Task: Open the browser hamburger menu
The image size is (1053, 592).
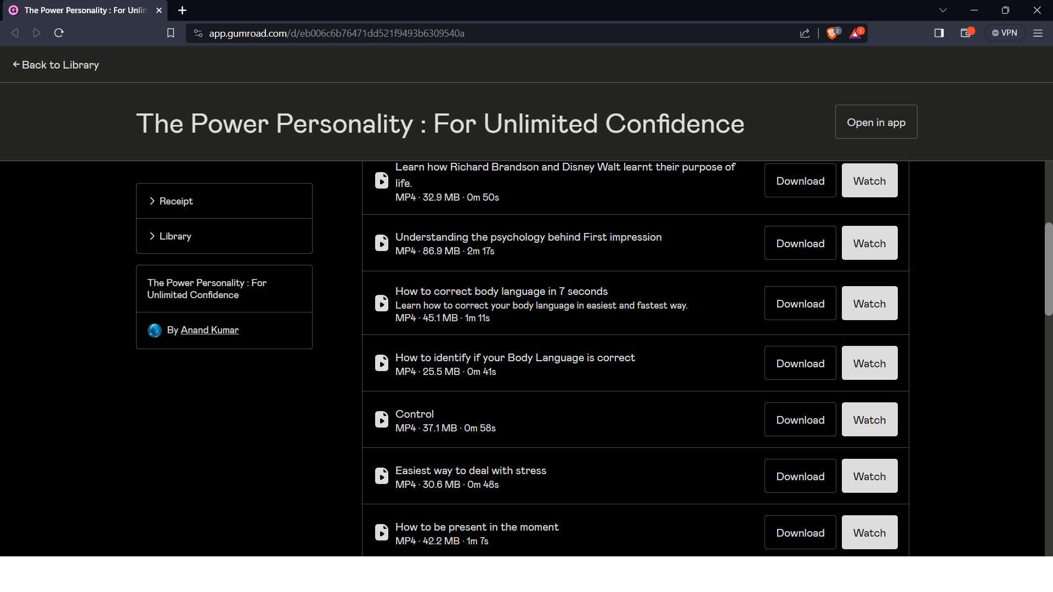Action: (1038, 33)
